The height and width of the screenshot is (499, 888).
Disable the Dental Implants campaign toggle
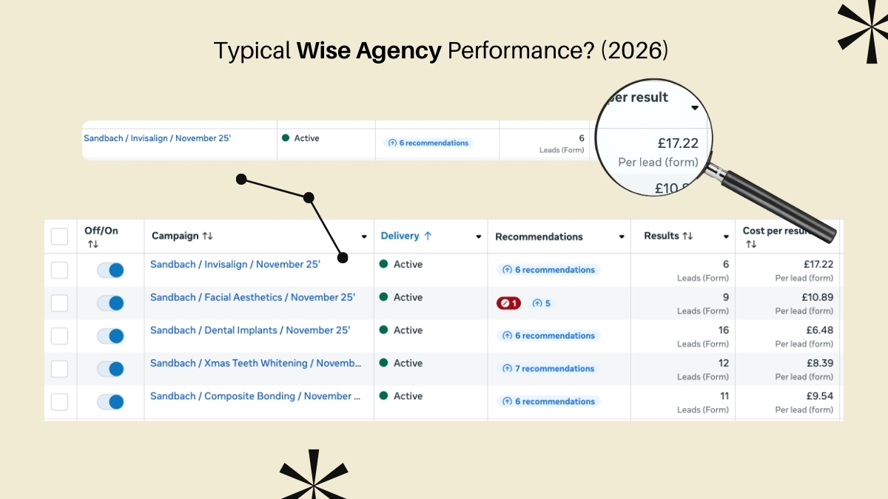[x=110, y=336]
